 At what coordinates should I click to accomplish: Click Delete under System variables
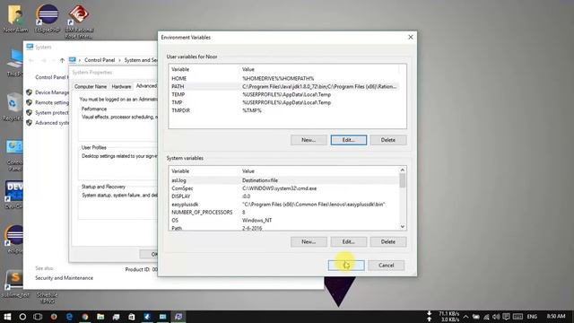(x=388, y=241)
